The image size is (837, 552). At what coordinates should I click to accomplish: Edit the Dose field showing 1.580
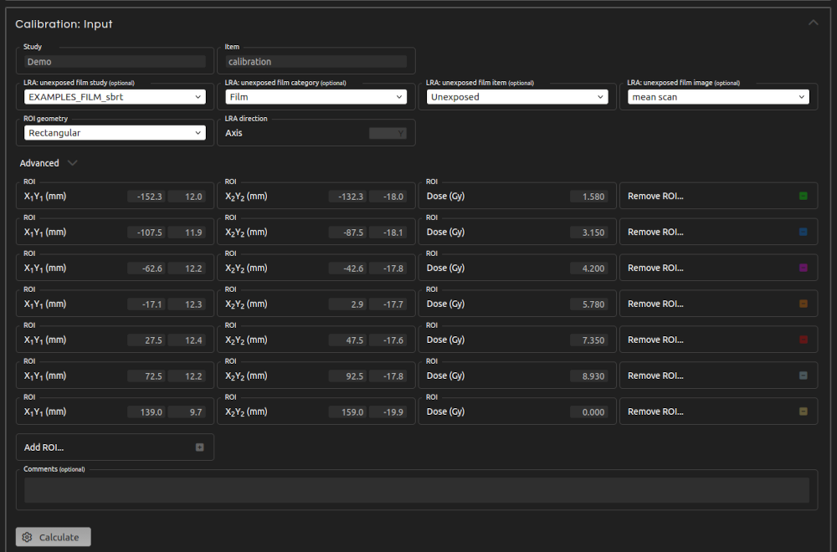tap(589, 197)
